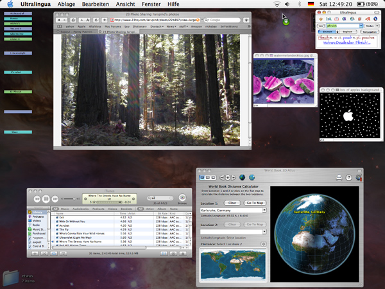
Task: Restrict iTunes search to Artist
Action: coord(150,209)
